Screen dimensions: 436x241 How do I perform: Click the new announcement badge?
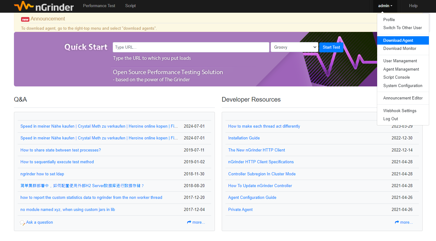[25, 20]
